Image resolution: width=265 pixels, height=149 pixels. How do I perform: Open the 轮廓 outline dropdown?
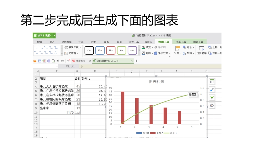147,53
